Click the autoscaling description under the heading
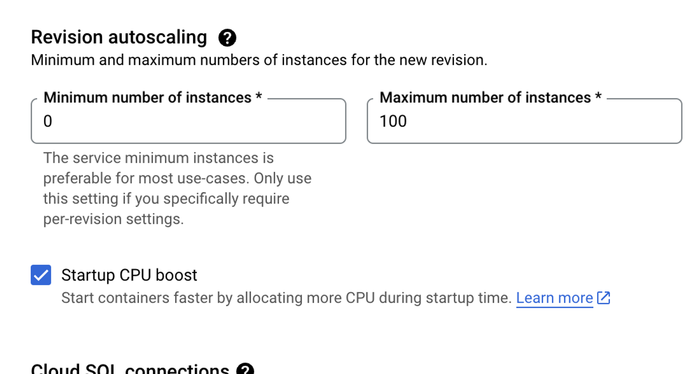This screenshot has width=695, height=374. click(x=259, y=60)
